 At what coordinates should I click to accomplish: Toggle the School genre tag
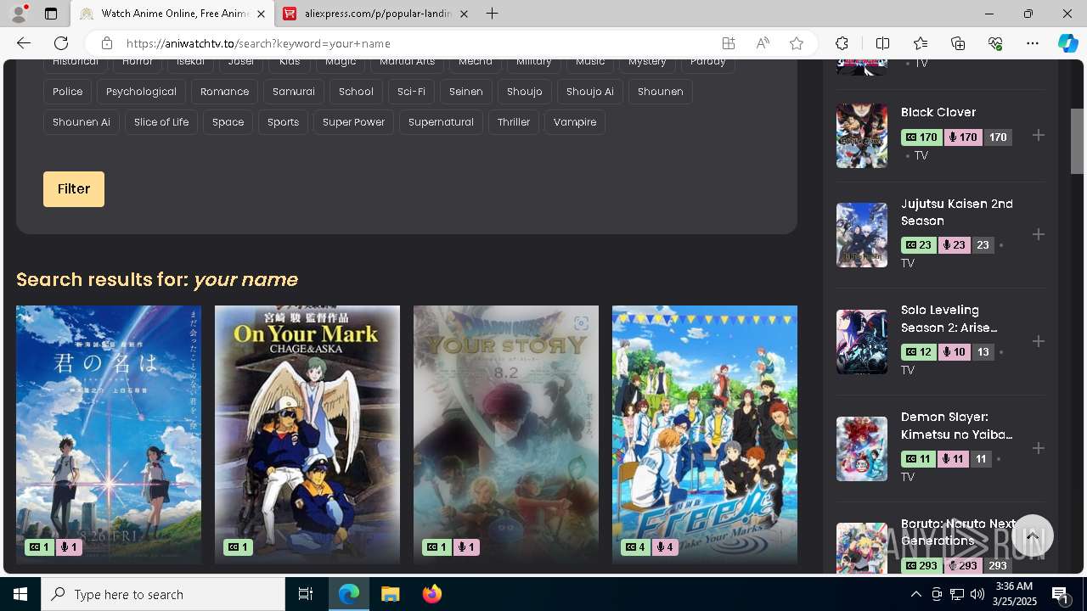(x=356, y=92)
